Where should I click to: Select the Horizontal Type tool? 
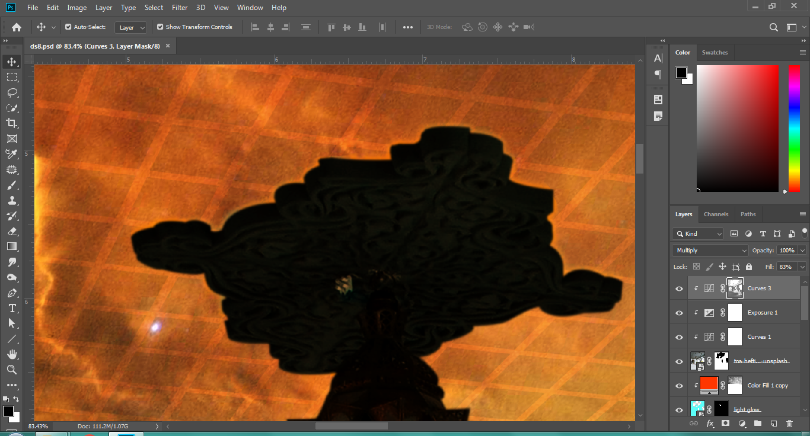(x=11, y=308)
